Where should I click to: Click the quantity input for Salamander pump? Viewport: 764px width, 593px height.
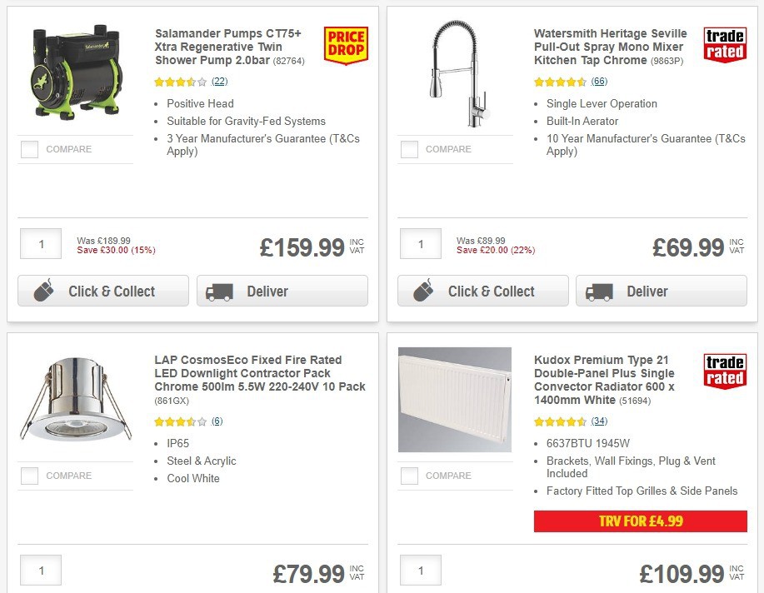tap(40, 243)
